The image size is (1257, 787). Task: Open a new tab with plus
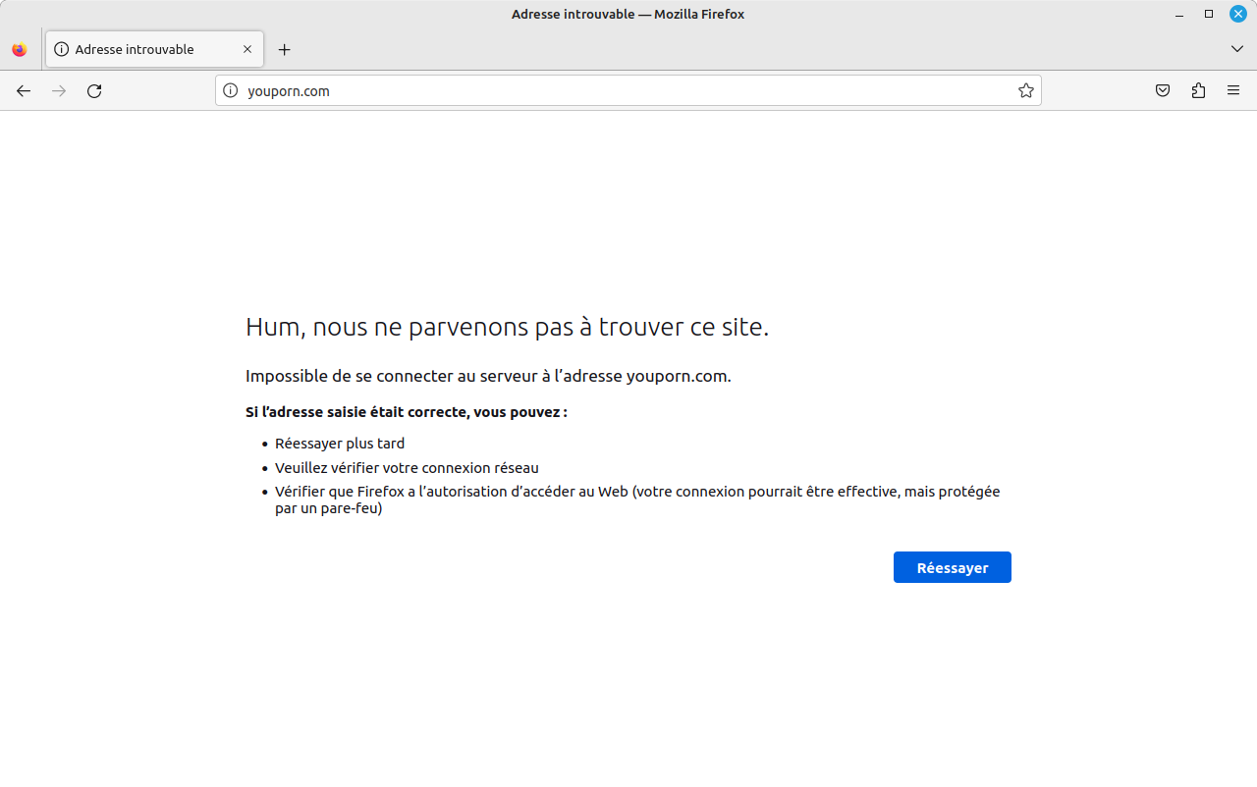pos(285,49)
